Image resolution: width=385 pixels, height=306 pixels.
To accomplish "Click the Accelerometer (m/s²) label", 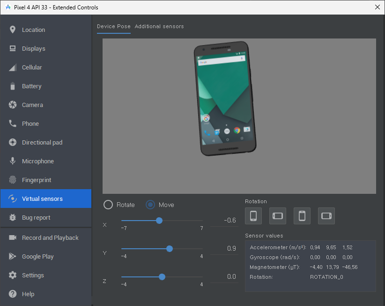I will coord(278,247).
